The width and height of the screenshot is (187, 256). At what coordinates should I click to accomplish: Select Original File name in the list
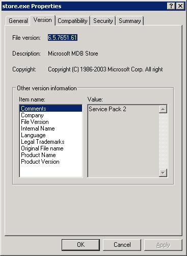[x=51, y=148]
